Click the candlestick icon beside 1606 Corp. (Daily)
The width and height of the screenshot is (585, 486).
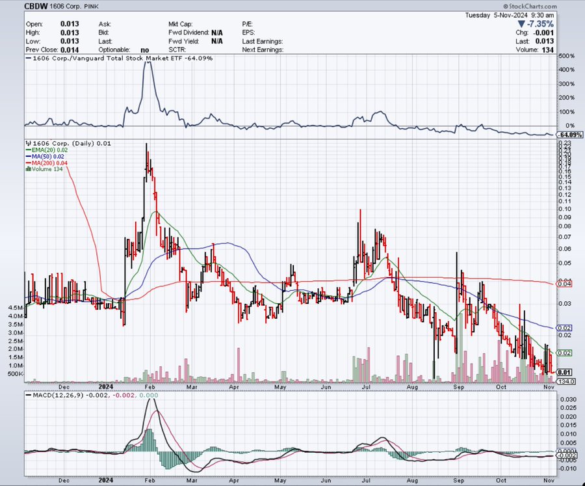coord(29,143)
